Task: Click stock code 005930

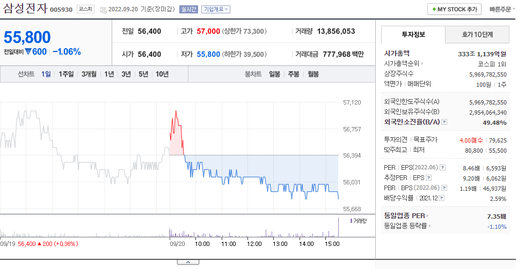Action: (x=61, y=10)
